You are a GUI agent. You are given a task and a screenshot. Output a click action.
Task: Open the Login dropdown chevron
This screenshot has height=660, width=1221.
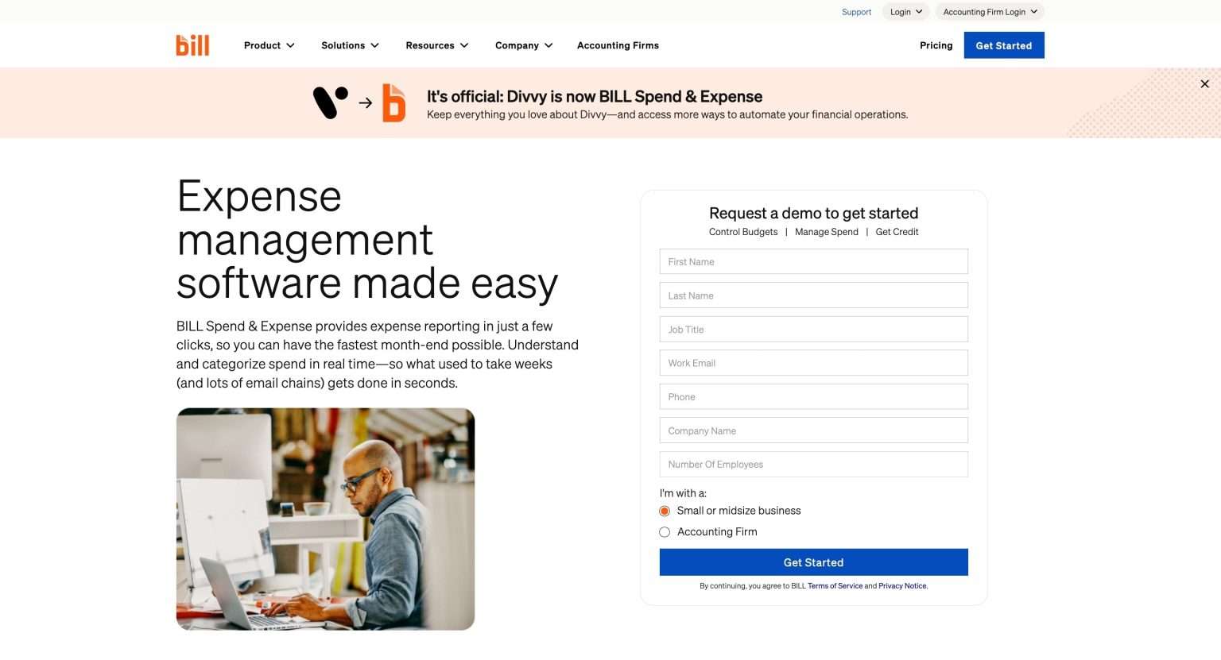(x=919, y=11)
